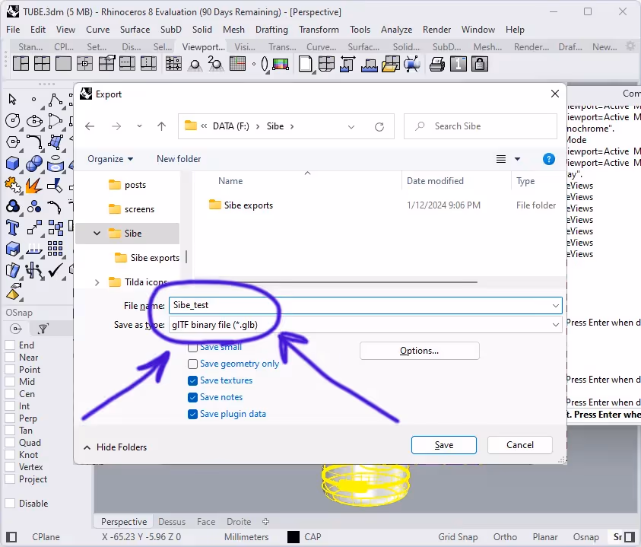The image size is (641, 547).
Task: Click the black CAP layer color swatch
Action: coord(293,537)
